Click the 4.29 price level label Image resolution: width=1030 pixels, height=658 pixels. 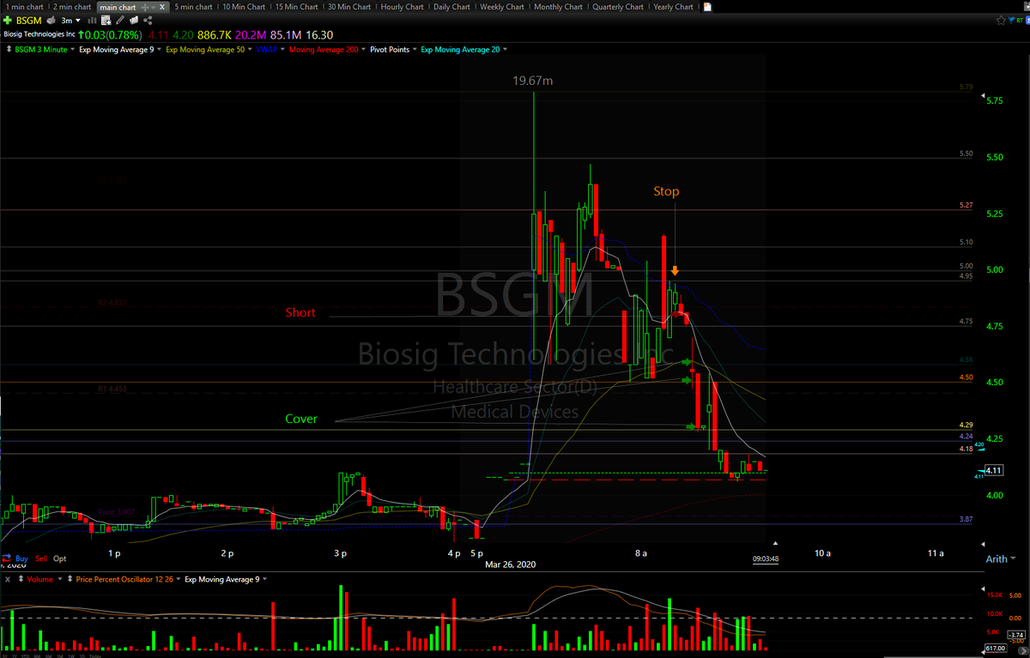[966, 426]
